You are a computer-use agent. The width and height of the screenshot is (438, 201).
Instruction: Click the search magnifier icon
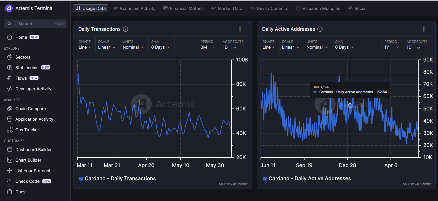pyautogui.click(x=9, y=24)
